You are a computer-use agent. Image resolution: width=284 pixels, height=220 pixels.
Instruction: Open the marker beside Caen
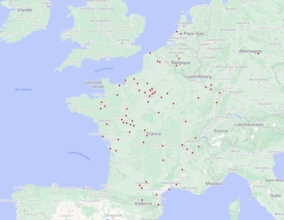(119, 85)
